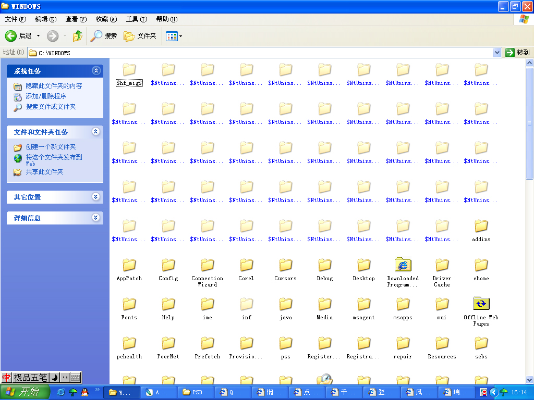
Task: Open the 文件(F) menu
Action: 15,19
